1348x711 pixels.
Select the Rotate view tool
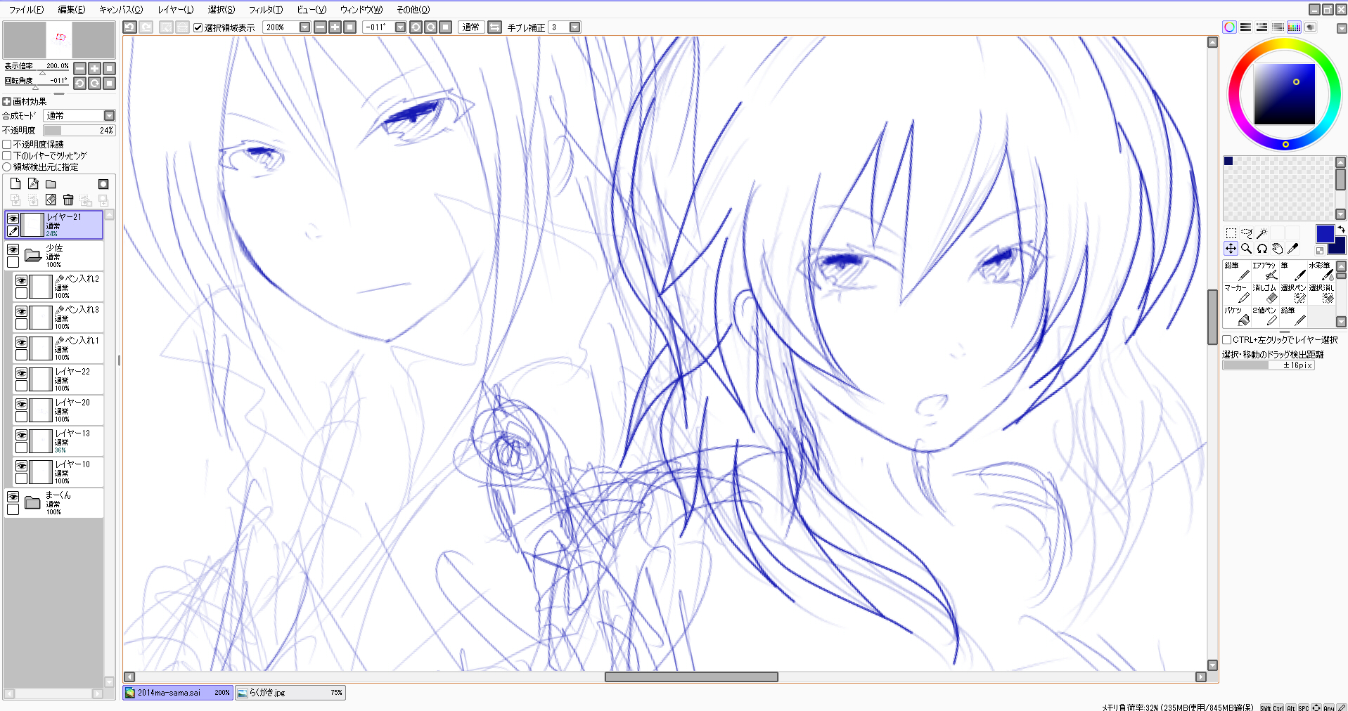(1262, 249)
